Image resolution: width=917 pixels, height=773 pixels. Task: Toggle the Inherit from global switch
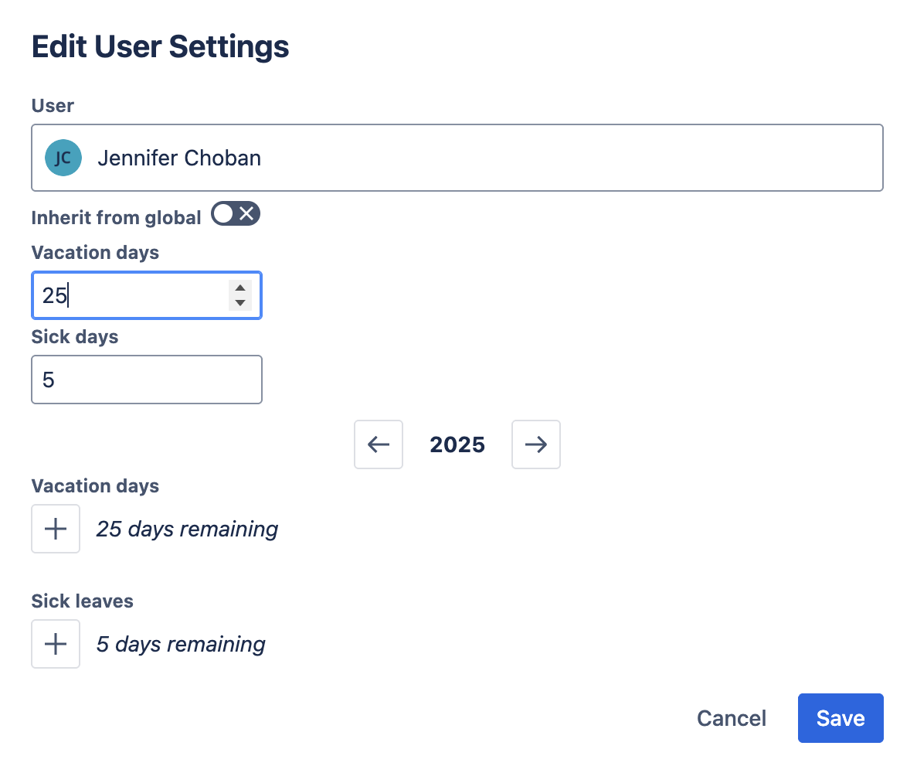(x=236, y=214)
